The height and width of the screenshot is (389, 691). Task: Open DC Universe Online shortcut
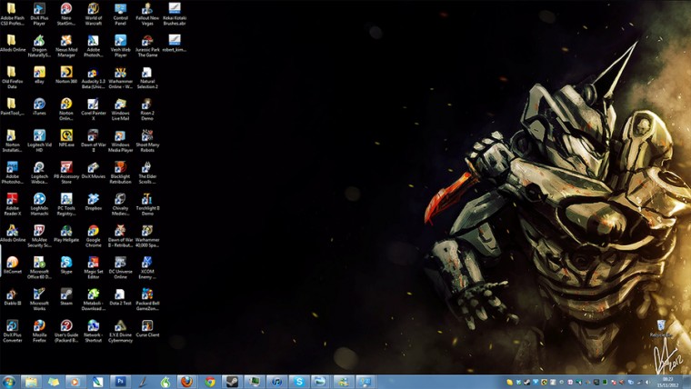tap(120, 268)
